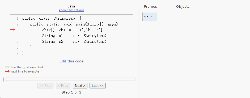Jump to end with Last button
This screenshot has width=250, height=98.
[98, 86]
